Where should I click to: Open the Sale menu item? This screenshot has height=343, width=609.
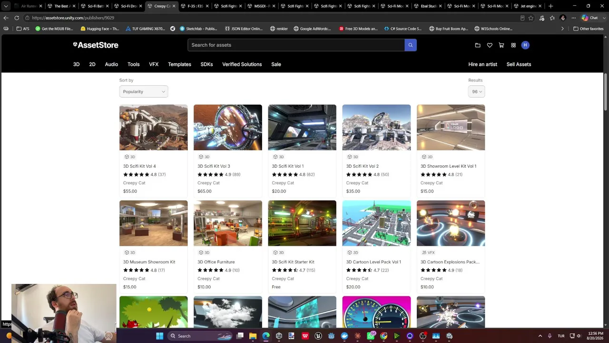[276, 64]
